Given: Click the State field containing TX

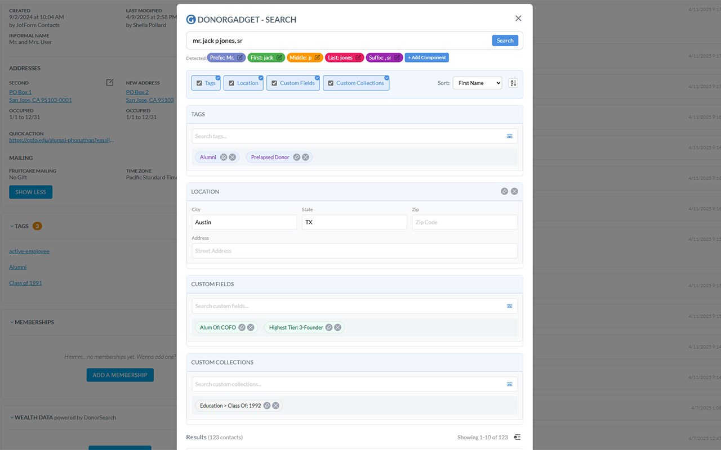Looking at the screenshot, I should (354, 222).
